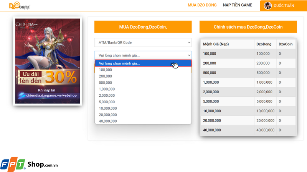This screenshot has height=172, width=307.
Task: Click the 'Chính sách mua DzoDong,DzoCoin' header
Action: [x=248, y=27]
